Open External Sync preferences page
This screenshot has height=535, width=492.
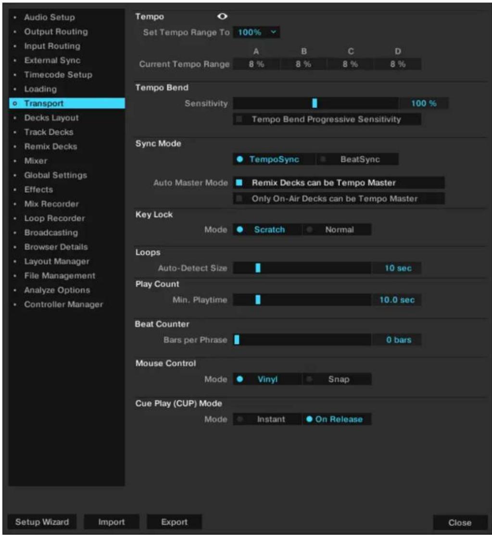52,61
